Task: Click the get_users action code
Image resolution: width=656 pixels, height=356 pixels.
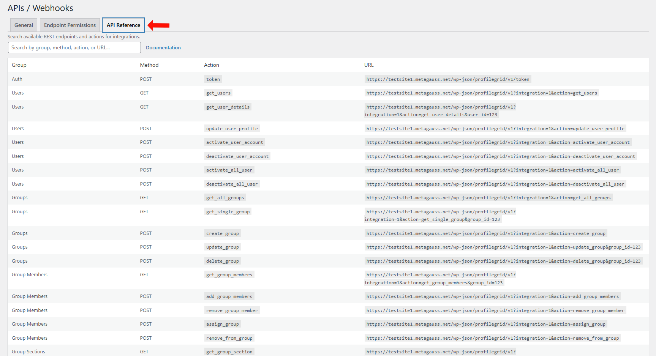Action: click(218, 93)
